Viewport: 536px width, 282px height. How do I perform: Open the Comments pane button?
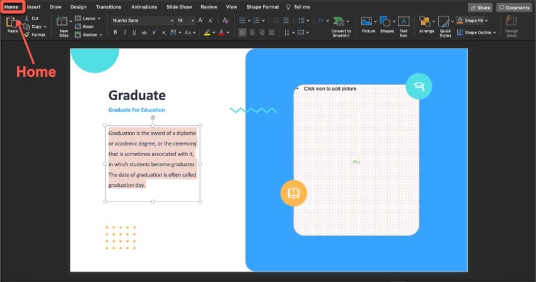(514, 8)
